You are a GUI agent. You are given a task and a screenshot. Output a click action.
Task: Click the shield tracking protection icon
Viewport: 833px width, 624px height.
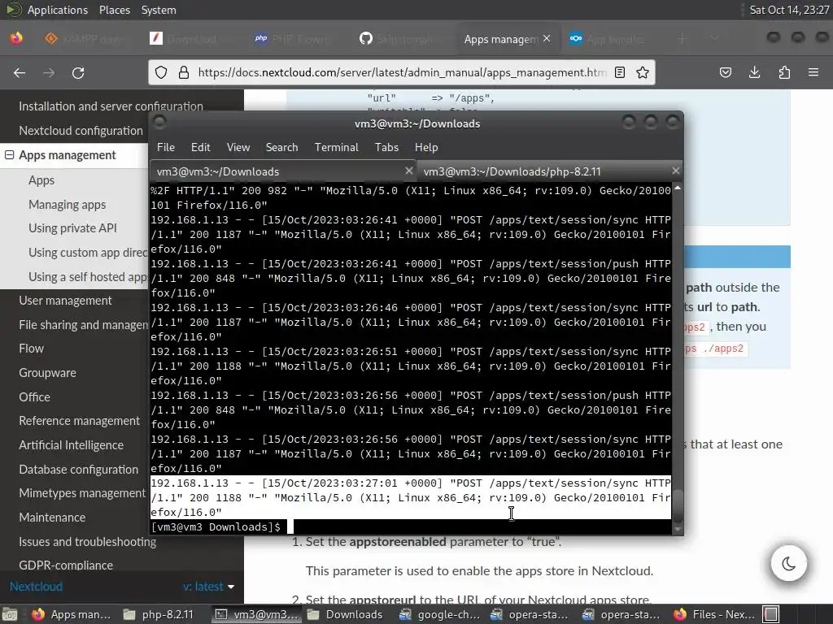(x=161, y=72)
